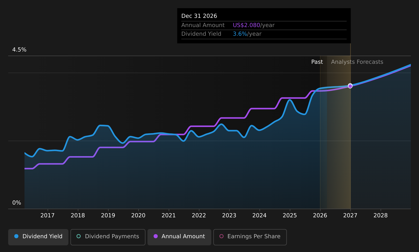Image resolution: width=419 pixels, height=252 pixels.
Task: Click the Annual Amount tooltip label
Action: [x=203, y=25]
